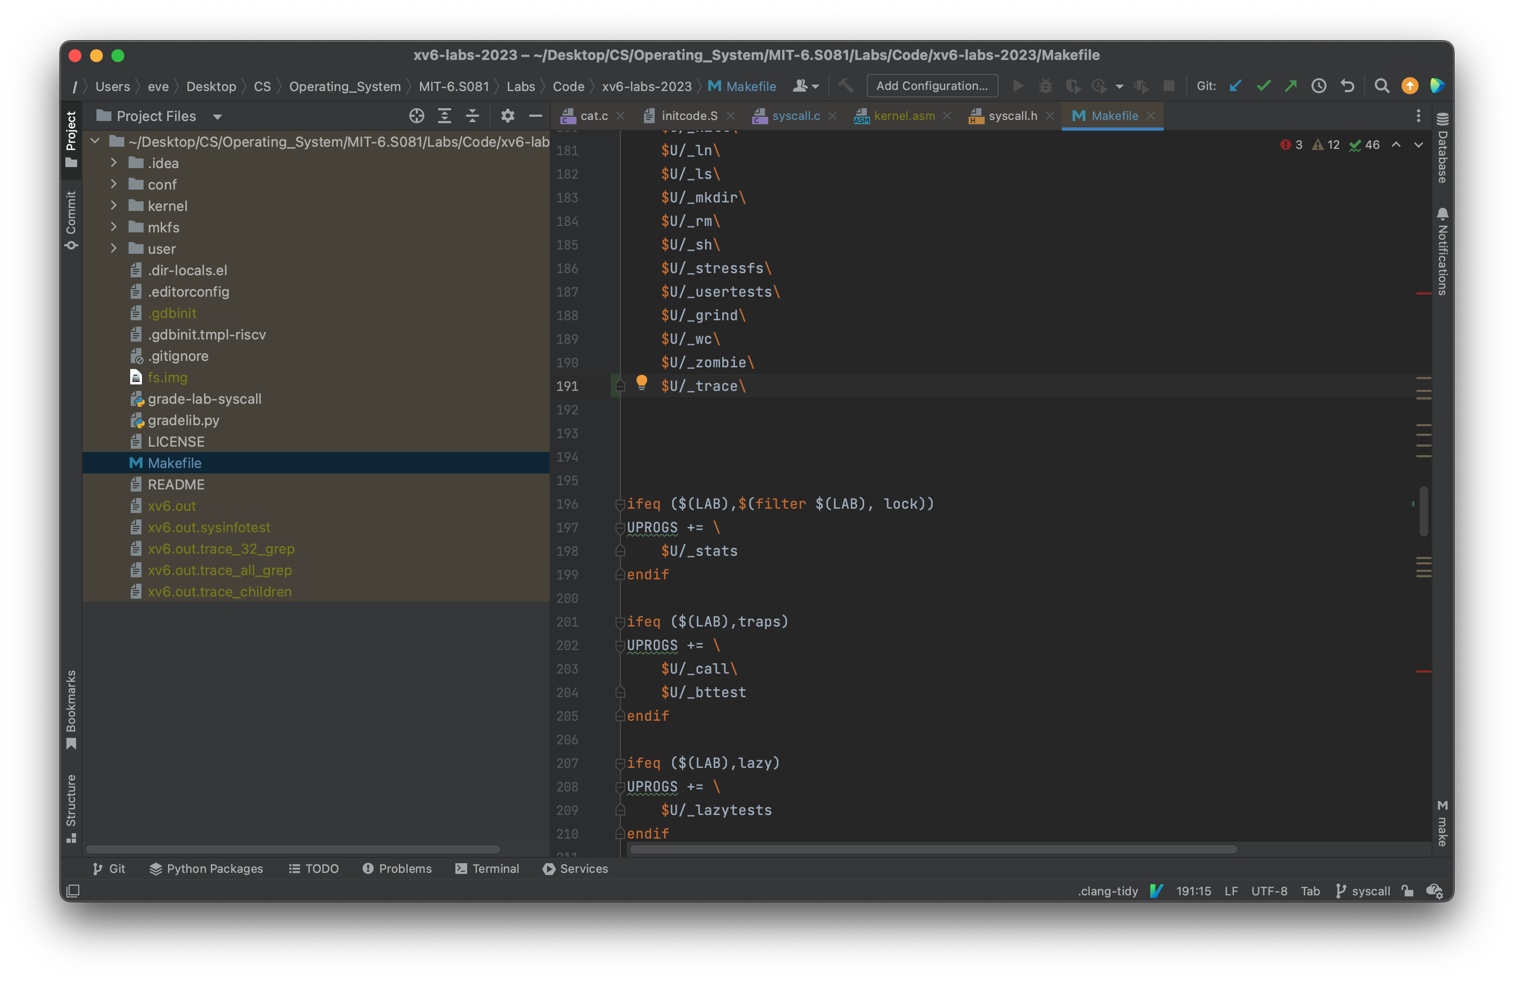Run the project using the green play icon
Viewport: 1514px width, 981px height.
click(1018, 85)
